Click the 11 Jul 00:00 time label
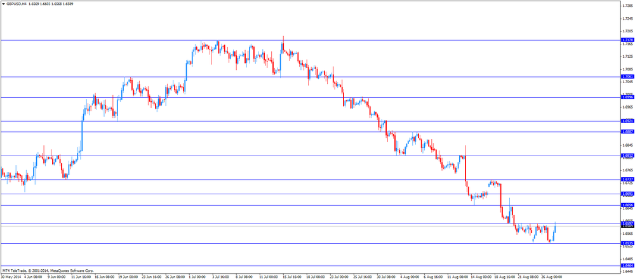 coord(268,277)
